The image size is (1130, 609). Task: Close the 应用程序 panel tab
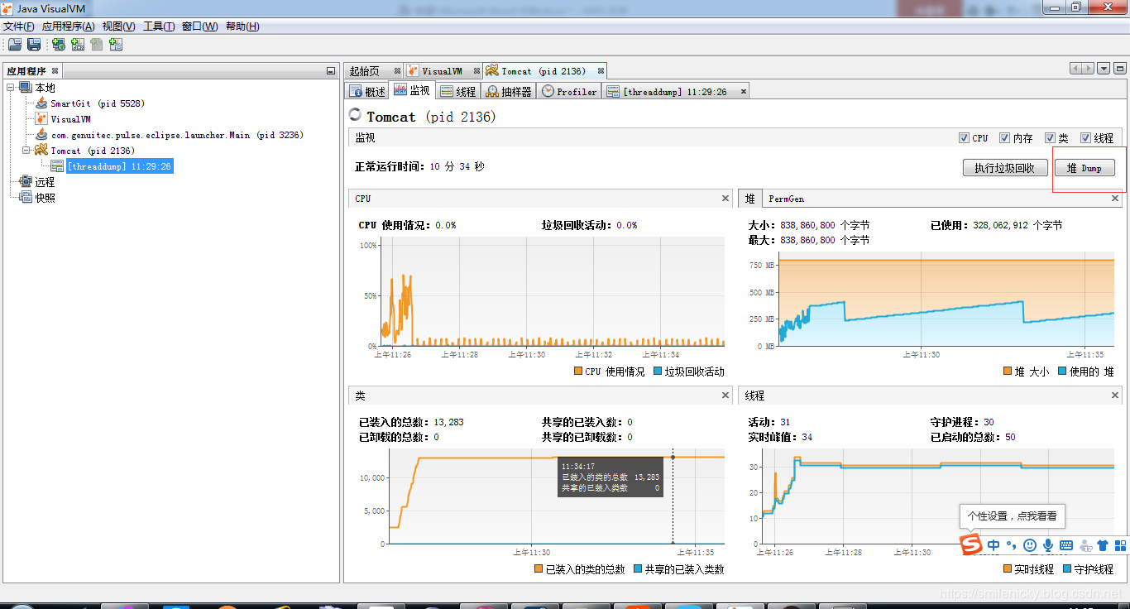click(55, 71)
